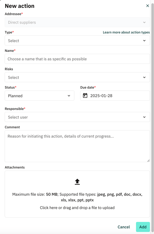Viewport: 154px width, 234px height.
Task: Expand the Status dropdown showing Planned
Action: pyautogui.click(x=39, y=95)
